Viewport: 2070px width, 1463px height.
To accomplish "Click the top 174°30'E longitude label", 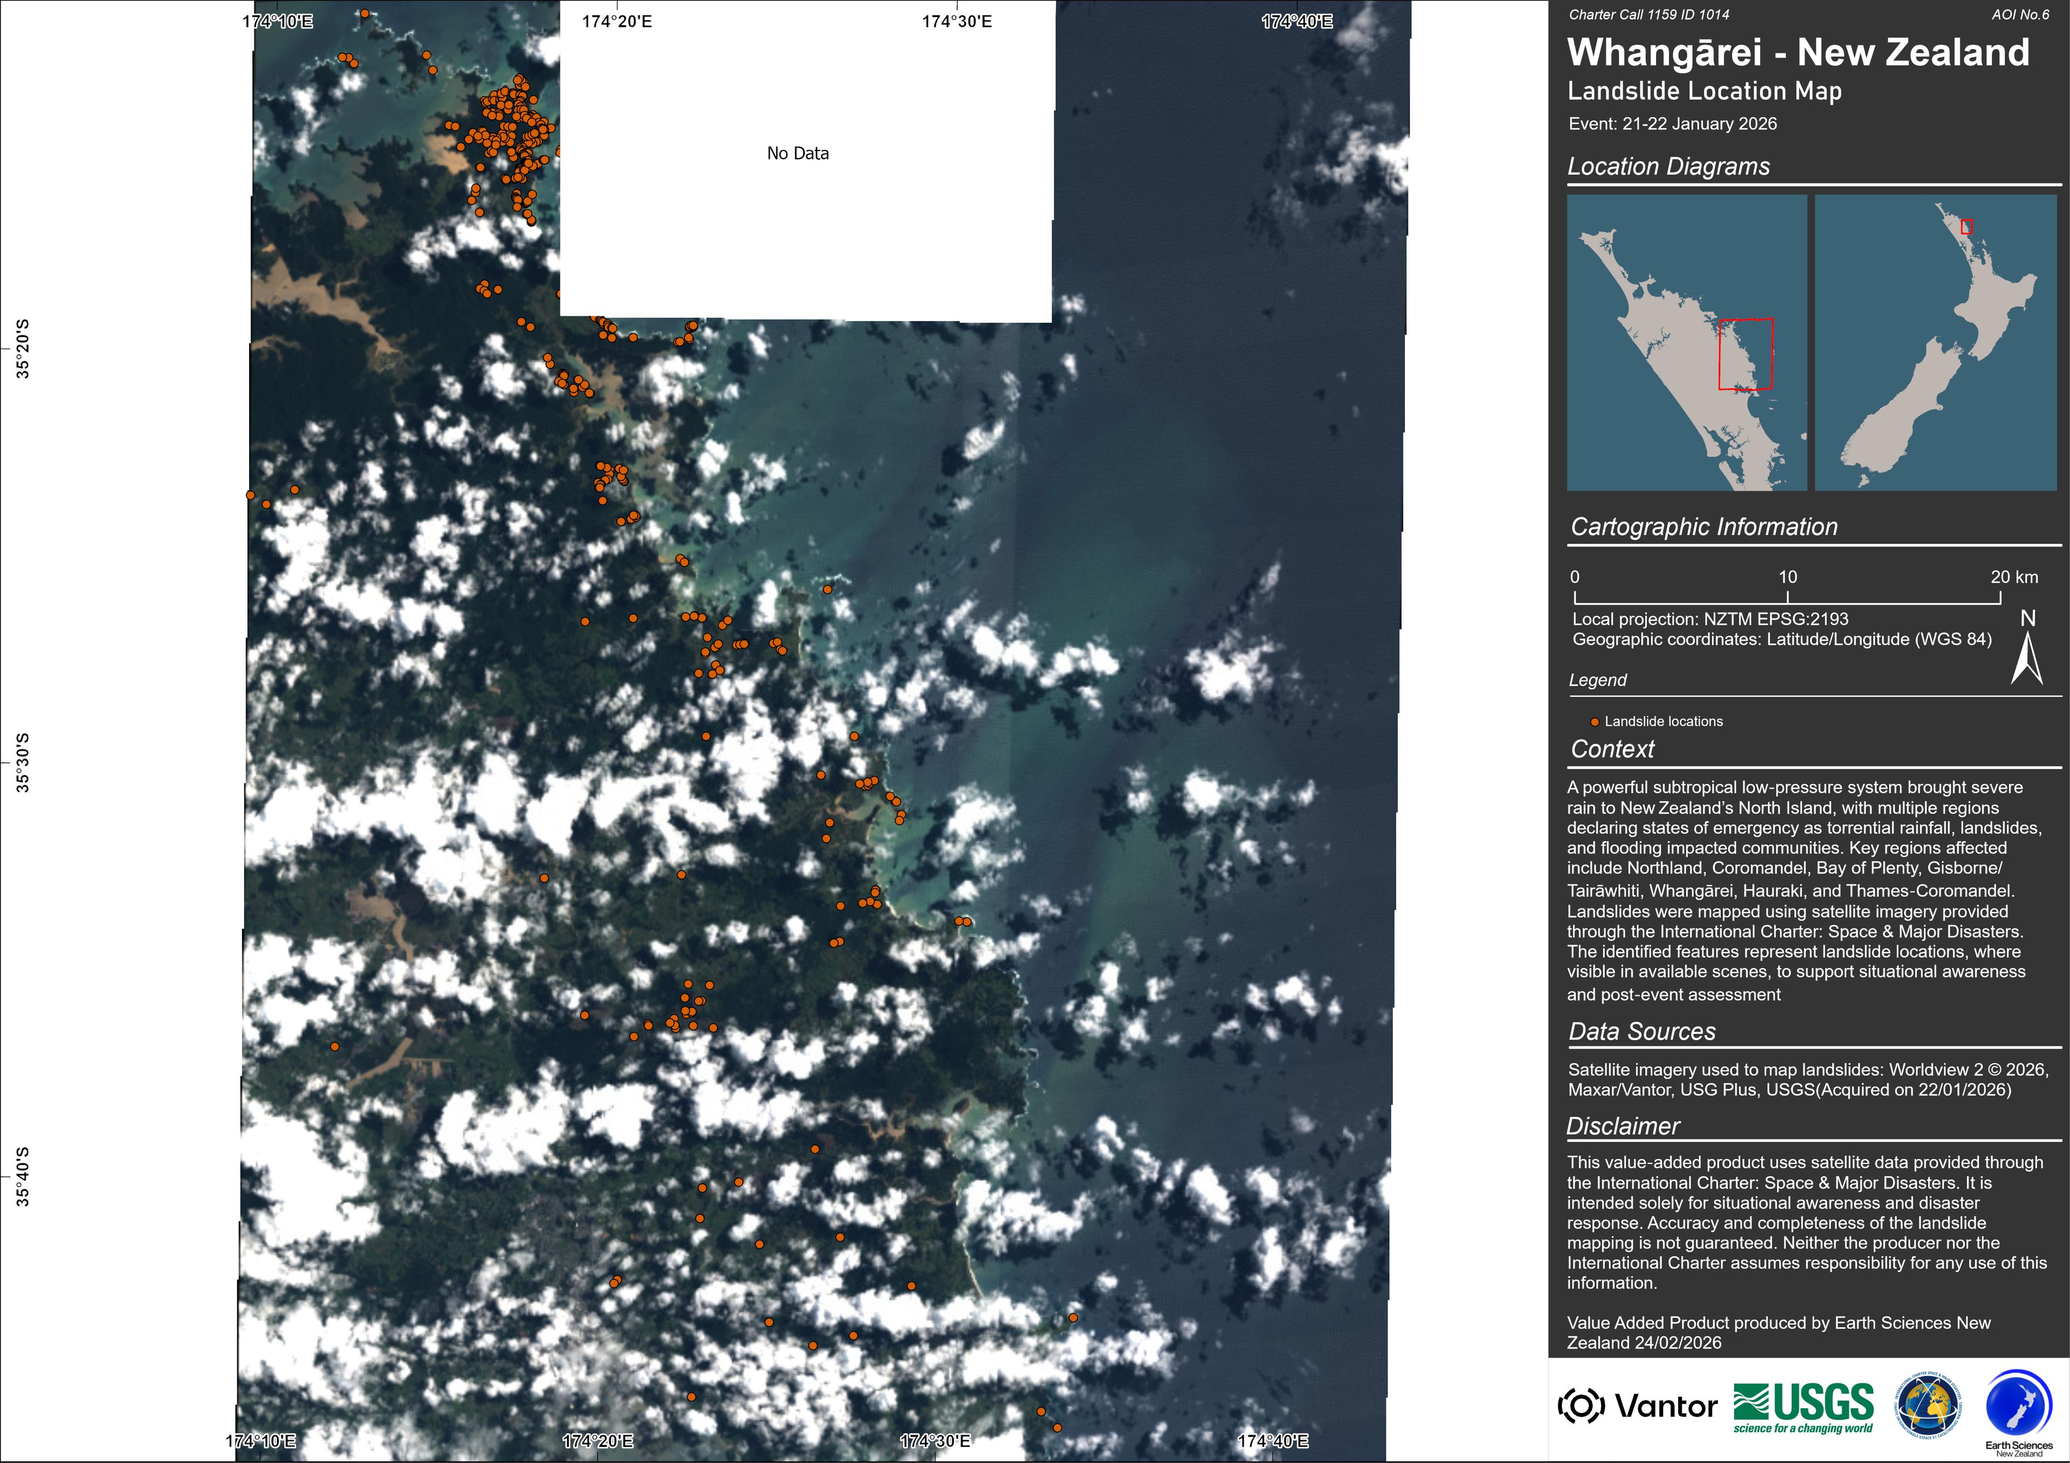I will [x=956, y=22].
